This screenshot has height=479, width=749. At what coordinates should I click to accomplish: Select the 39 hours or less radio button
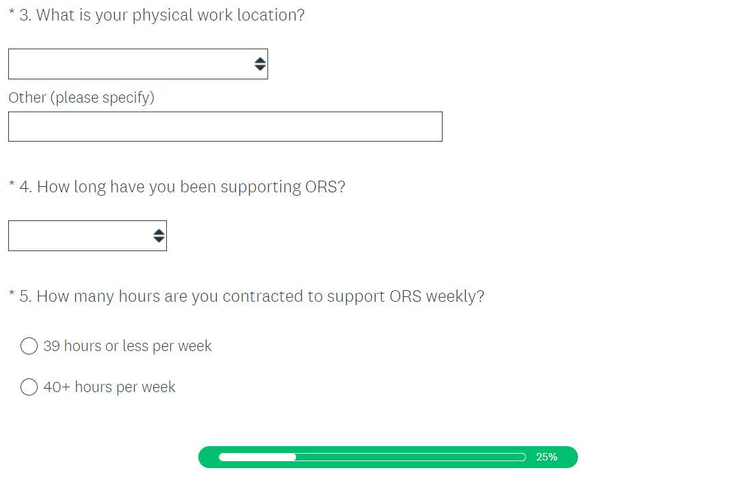pyautogui.click(x=29, y=346)
